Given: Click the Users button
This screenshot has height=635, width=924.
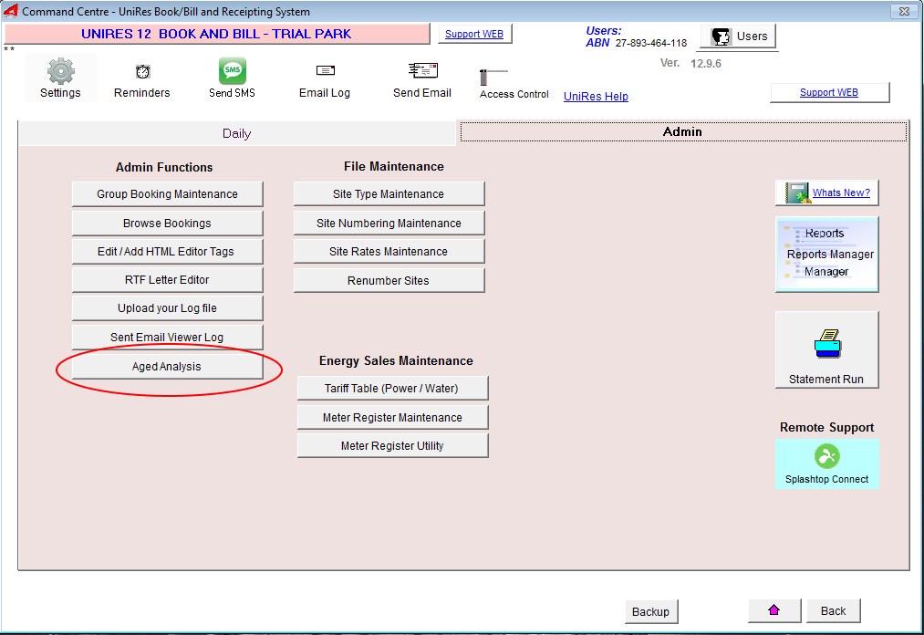Looking at the screenshot, I should coord(739,36).
